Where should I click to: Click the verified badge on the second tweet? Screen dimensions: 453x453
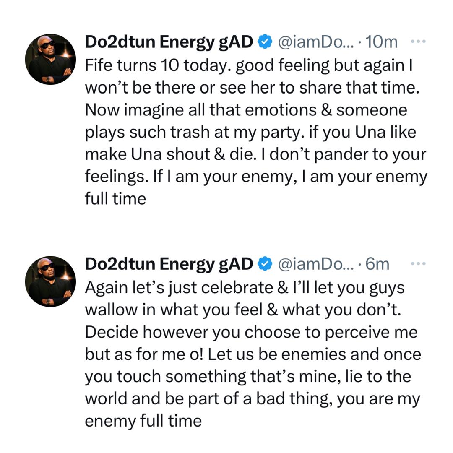[264, 263]
